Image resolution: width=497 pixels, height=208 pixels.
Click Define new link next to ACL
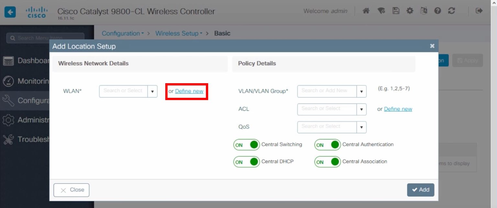[398, 109]
